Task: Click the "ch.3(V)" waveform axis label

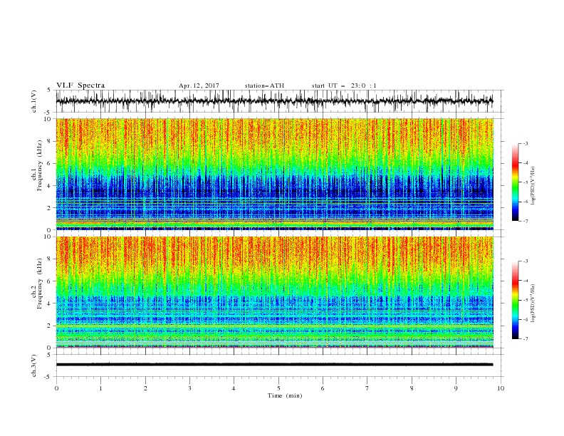Action: 34,365
